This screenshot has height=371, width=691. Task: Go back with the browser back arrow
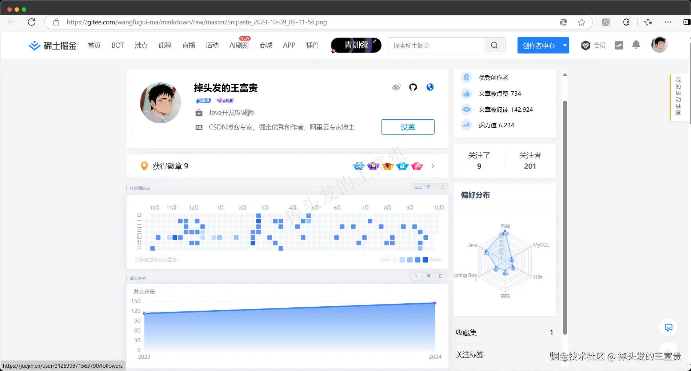pyautogui.click(x=12, y=22)
